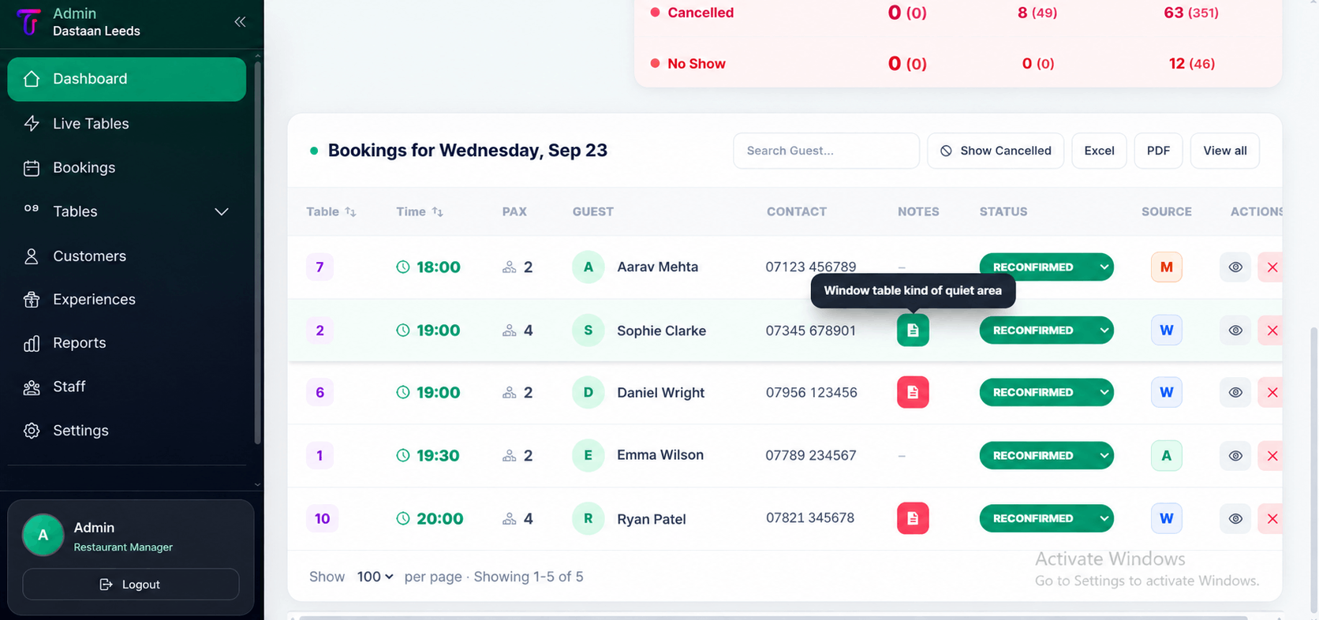The image size is (1319, 620).
Task: Click Sophie Clarke's guest avatar S
Action: click(588, 330)
